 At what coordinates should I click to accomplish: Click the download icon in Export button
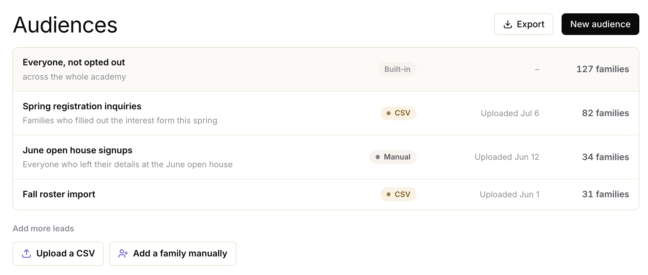tap(508, 24)
